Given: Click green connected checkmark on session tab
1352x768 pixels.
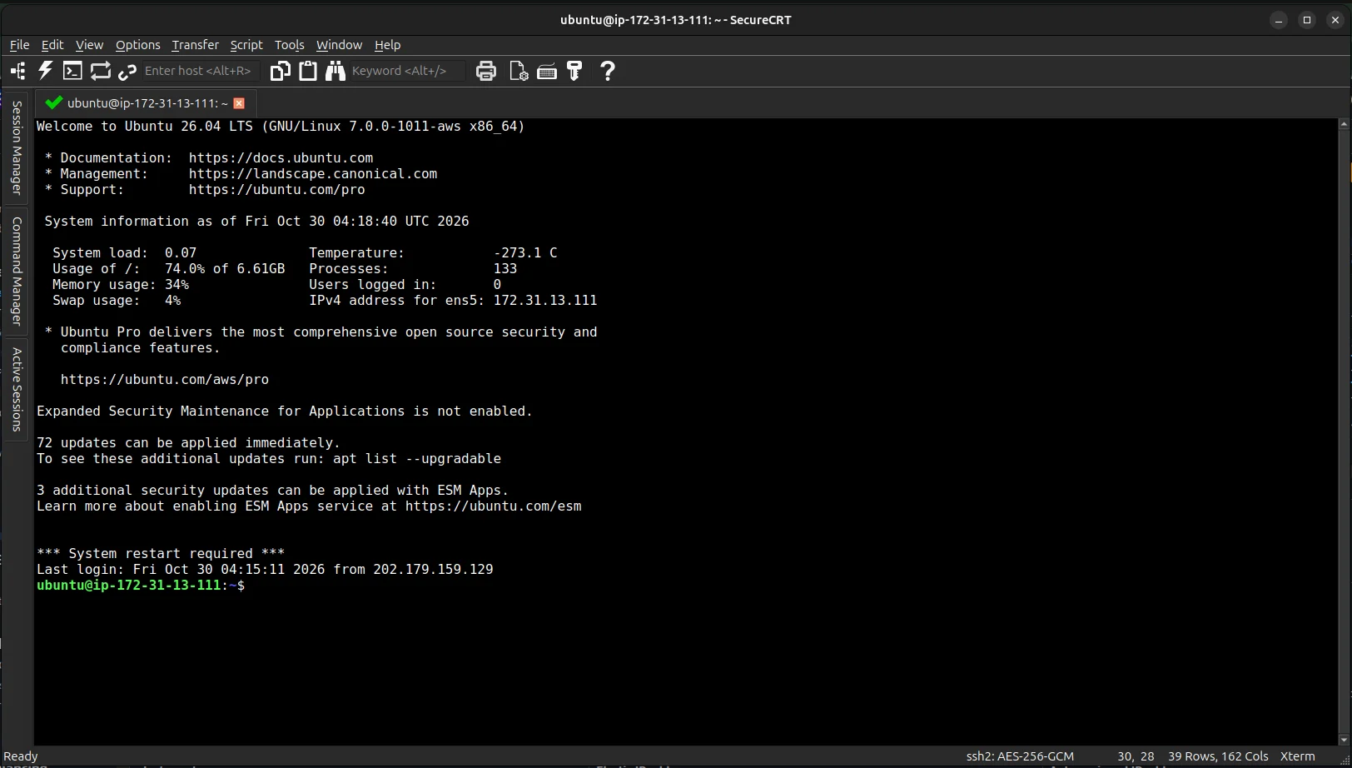Looking at the screenshot, I should coord(54,103).
